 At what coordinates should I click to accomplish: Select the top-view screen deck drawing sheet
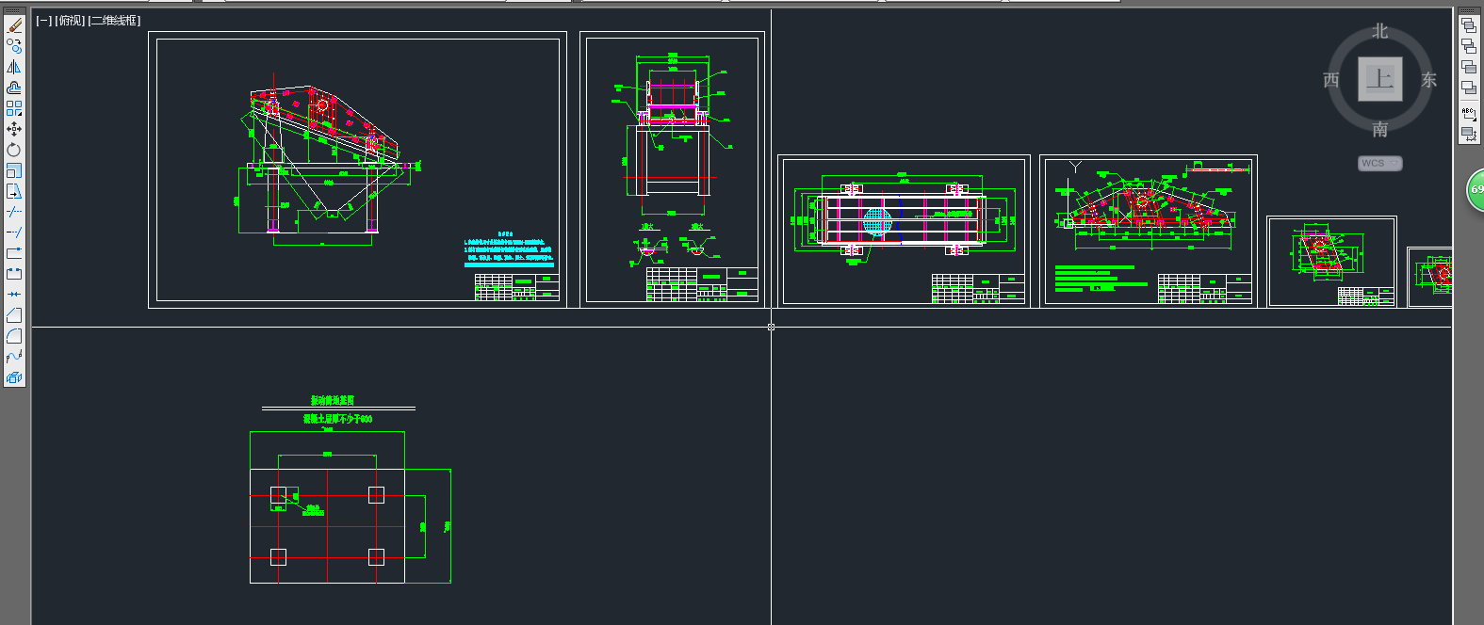coord(904,232)
